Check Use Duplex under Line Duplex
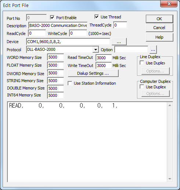The width and height of the screenshot is (180, 190). click(x=142, y=63)
